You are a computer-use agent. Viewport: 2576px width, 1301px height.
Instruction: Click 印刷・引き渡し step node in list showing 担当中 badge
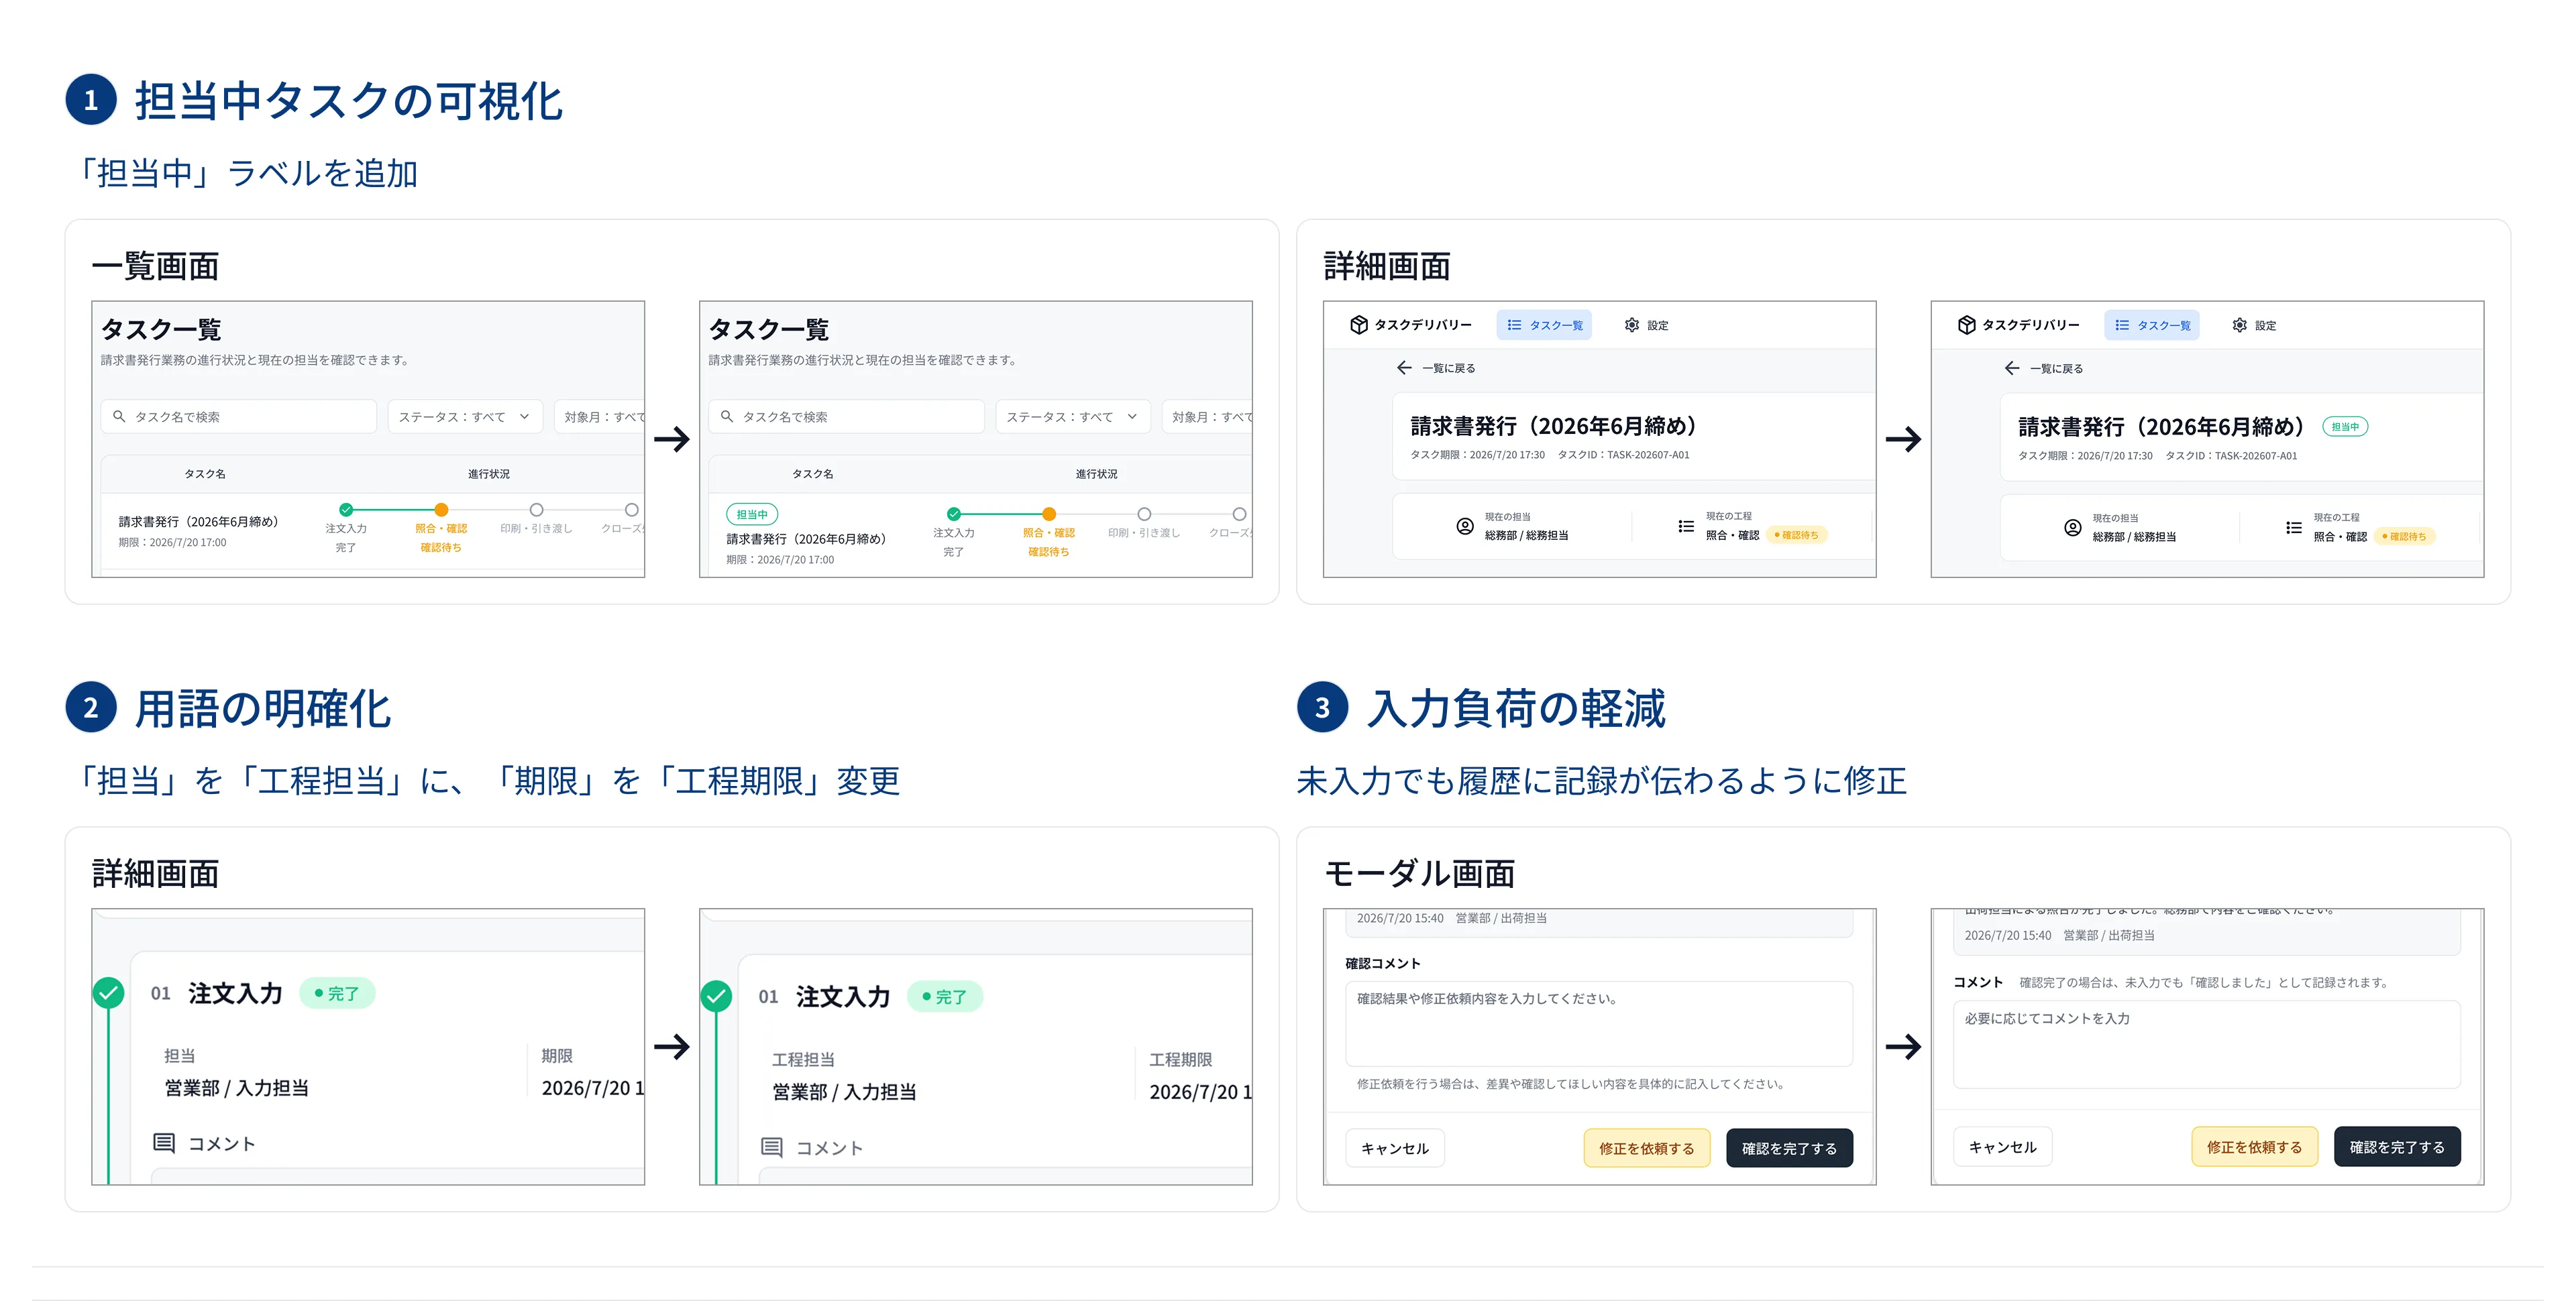click(1144, 514)
